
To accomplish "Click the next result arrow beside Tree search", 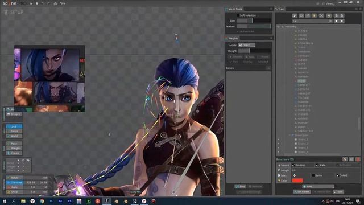I will 342,21.
